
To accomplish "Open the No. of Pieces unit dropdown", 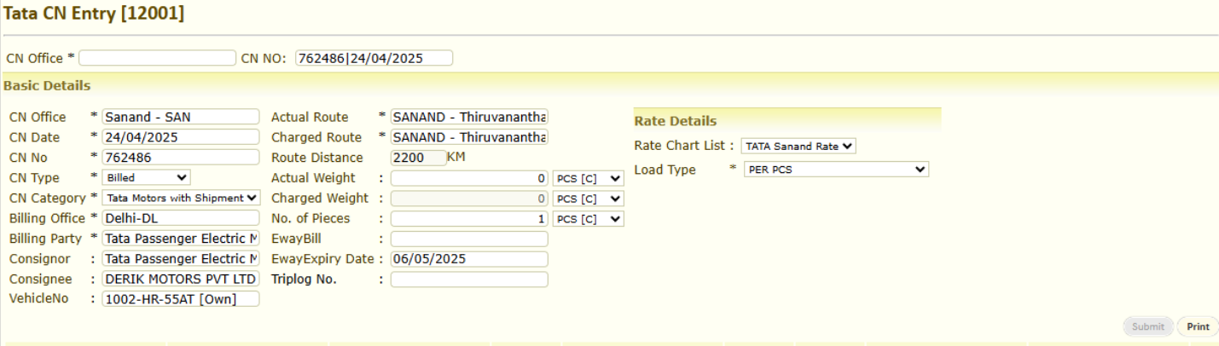I will [x=589, y=219].
